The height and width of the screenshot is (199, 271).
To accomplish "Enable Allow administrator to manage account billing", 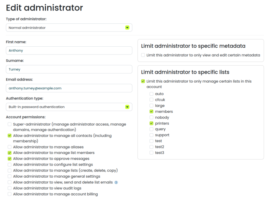I will click(x=9, y=194).
